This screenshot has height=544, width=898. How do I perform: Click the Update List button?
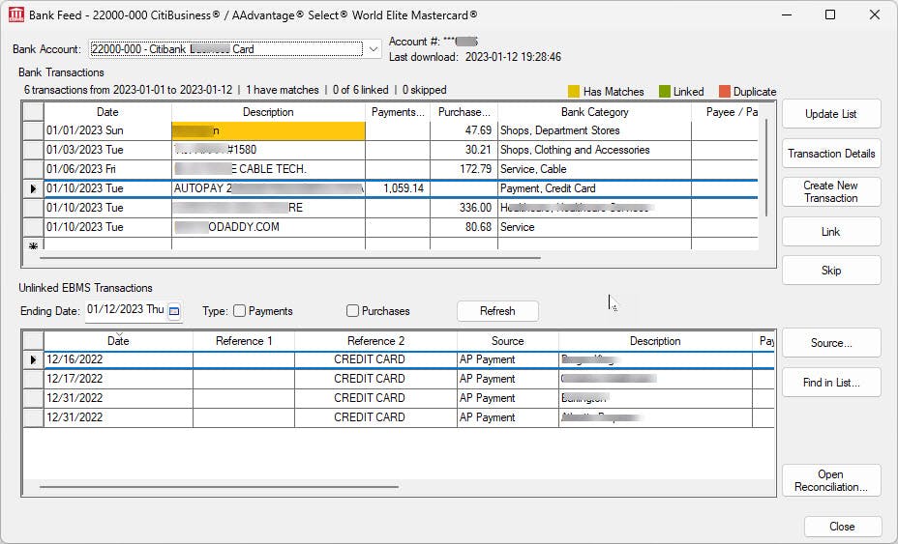pyautogui.click(x=830, y=114)
